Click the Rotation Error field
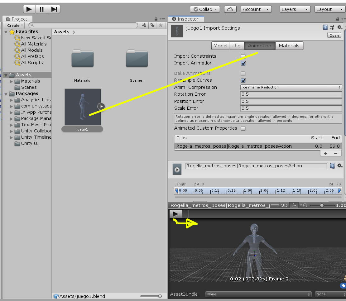 291,94
